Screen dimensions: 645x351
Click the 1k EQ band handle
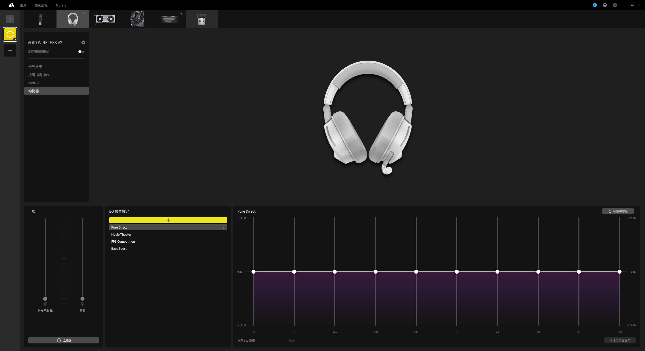point(457,272)
